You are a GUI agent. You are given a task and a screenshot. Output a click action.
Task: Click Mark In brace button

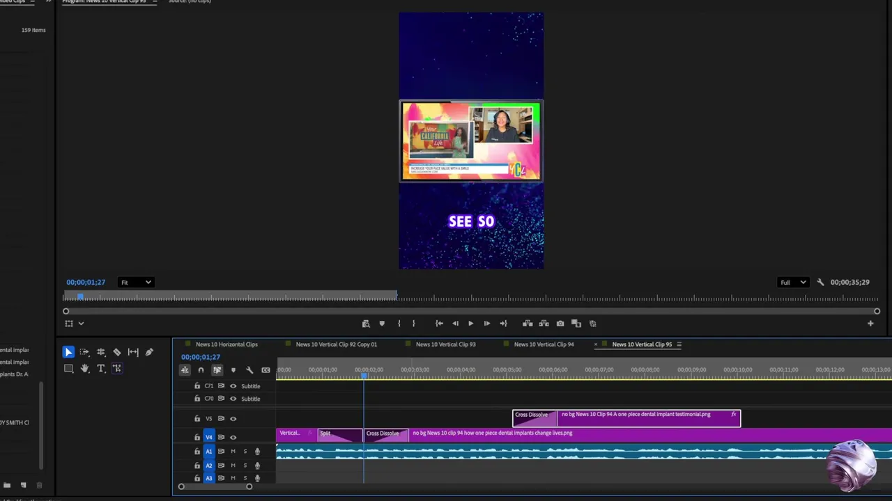[x=399, y=324]
